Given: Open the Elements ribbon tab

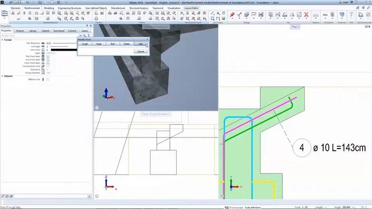Looking at the screenshot, I should pyautogui.click(x=16, y=8).
